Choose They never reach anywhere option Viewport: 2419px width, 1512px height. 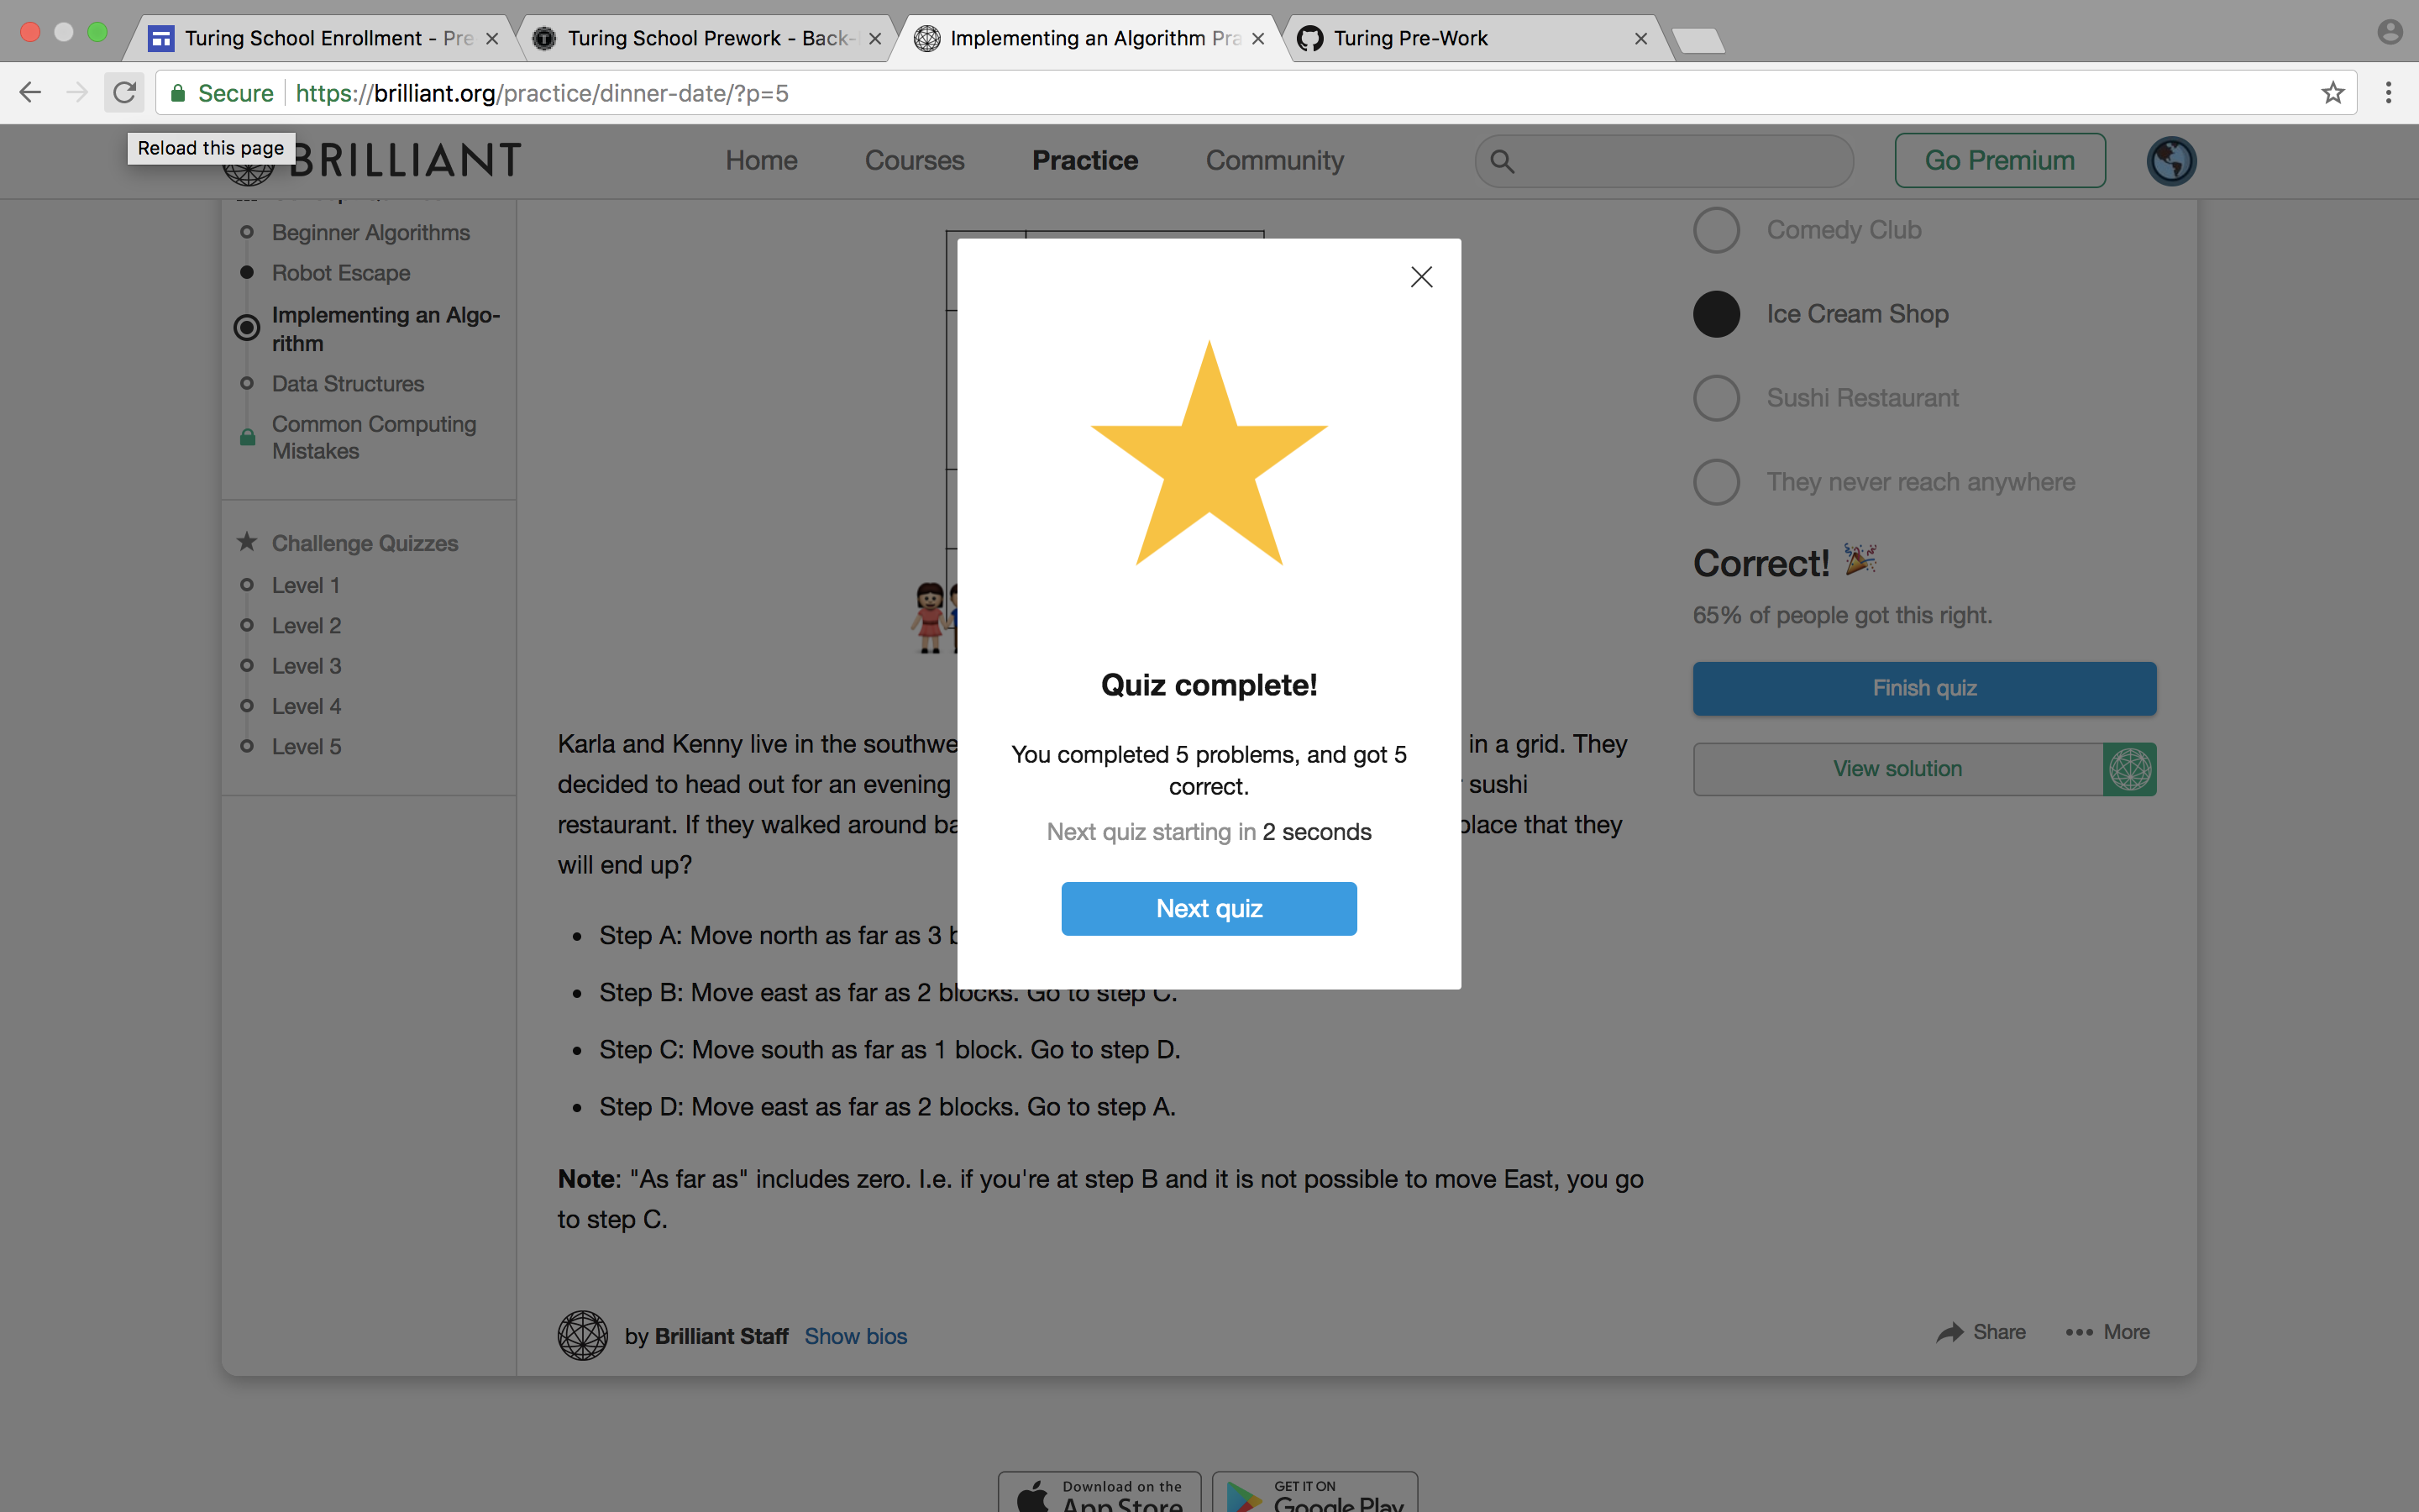pos(1716,482)
